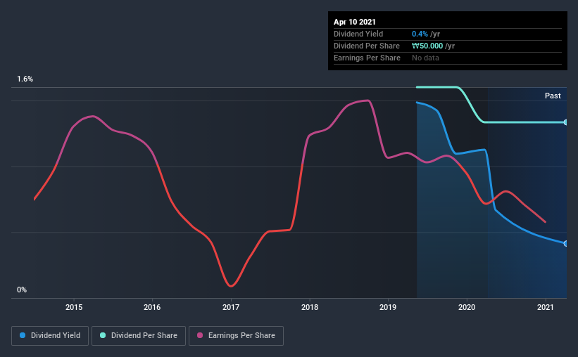Click the 0% y-axis label

(22, 290)
